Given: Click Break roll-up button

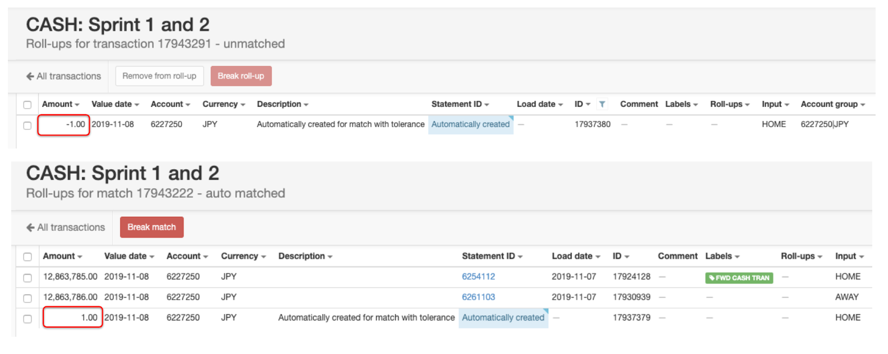Looking at the screenshot, I should click(241, 76).
